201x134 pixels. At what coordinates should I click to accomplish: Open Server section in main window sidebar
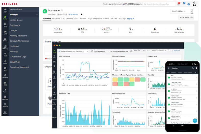5,40
